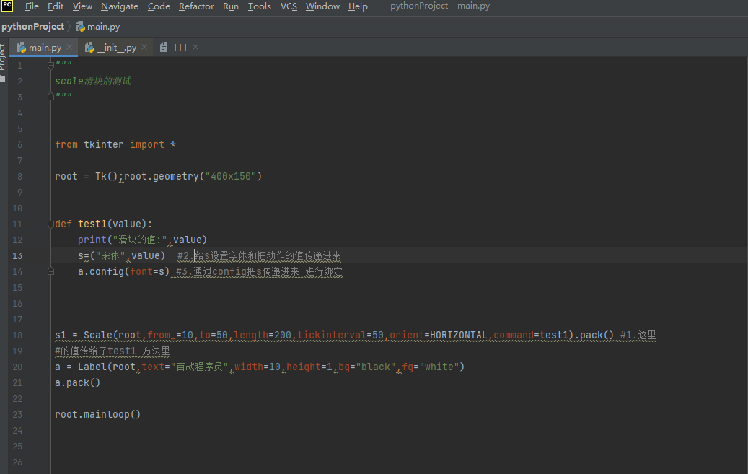Click pythonProject in the breadcrumb bar
The width and height of the screenshot is (748, 474).
[x=33, y=27]
